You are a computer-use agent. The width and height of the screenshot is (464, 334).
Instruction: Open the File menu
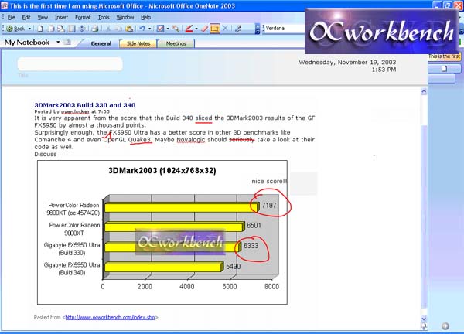point(12,18)
